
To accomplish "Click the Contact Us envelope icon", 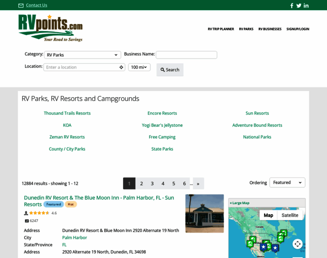I will click(21, 6).
